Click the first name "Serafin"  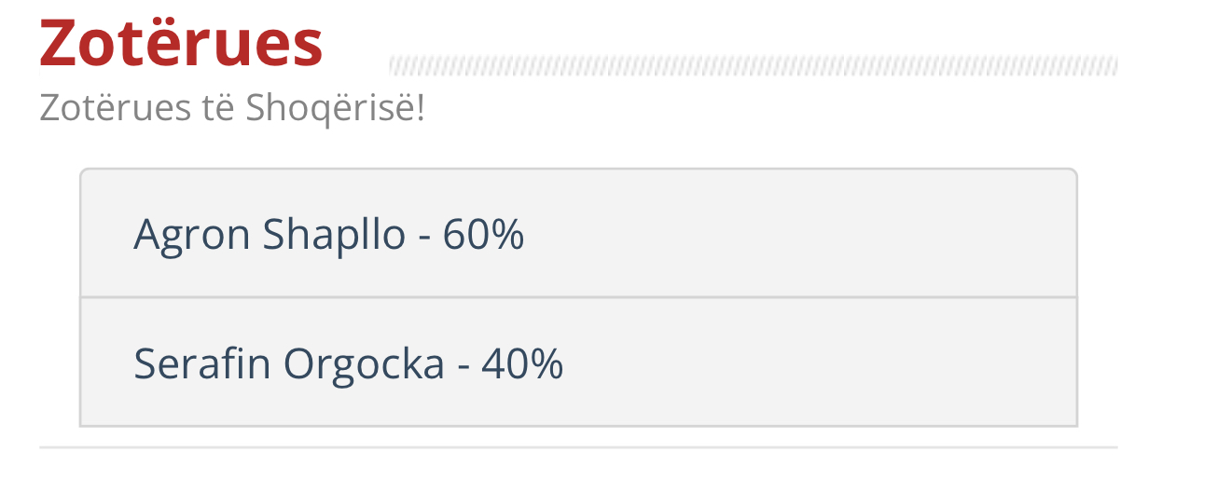pyautogui.click(x=203, y=363)
